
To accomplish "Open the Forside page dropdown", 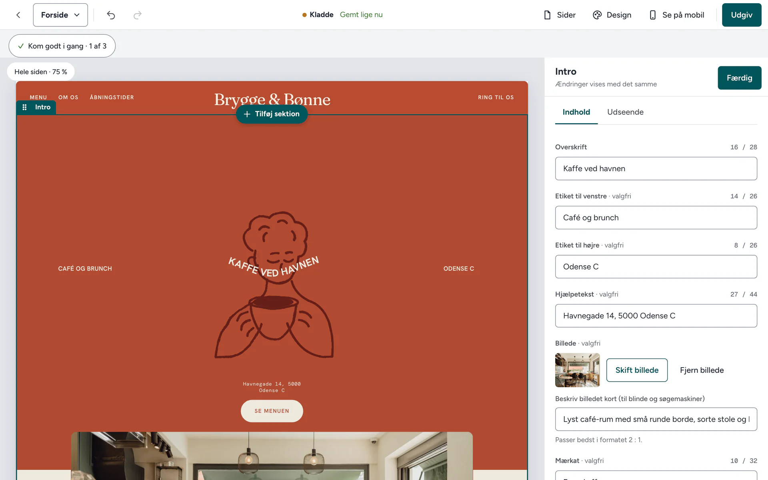I will (60, 15).
